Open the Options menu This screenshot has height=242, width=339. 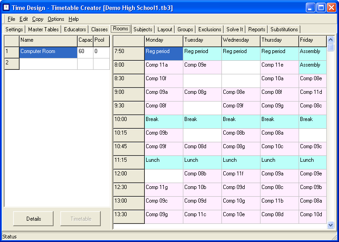tap(56, 19)
